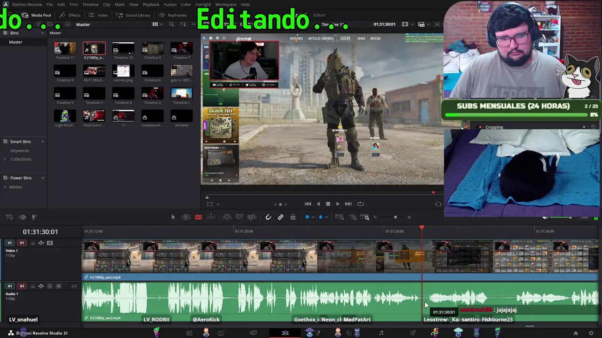This screenshot has height=338, width=602.
Task: Disable the Video 1 track
Action: coord(50,243)
